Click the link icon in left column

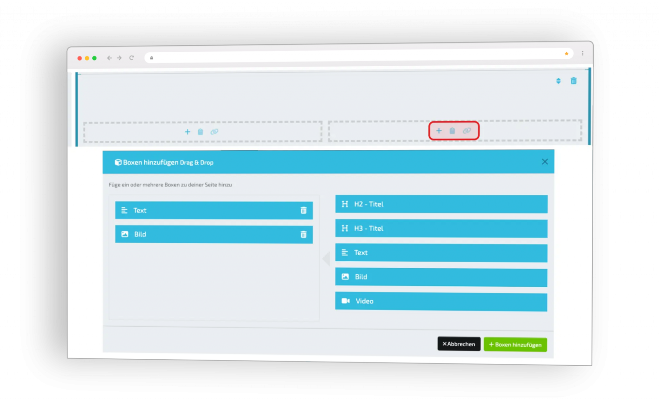coord(214,132)
